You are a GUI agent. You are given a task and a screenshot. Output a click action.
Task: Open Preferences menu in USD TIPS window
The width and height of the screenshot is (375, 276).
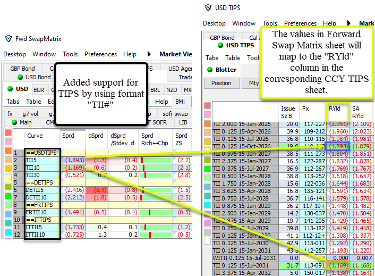[x=300, y=23]
